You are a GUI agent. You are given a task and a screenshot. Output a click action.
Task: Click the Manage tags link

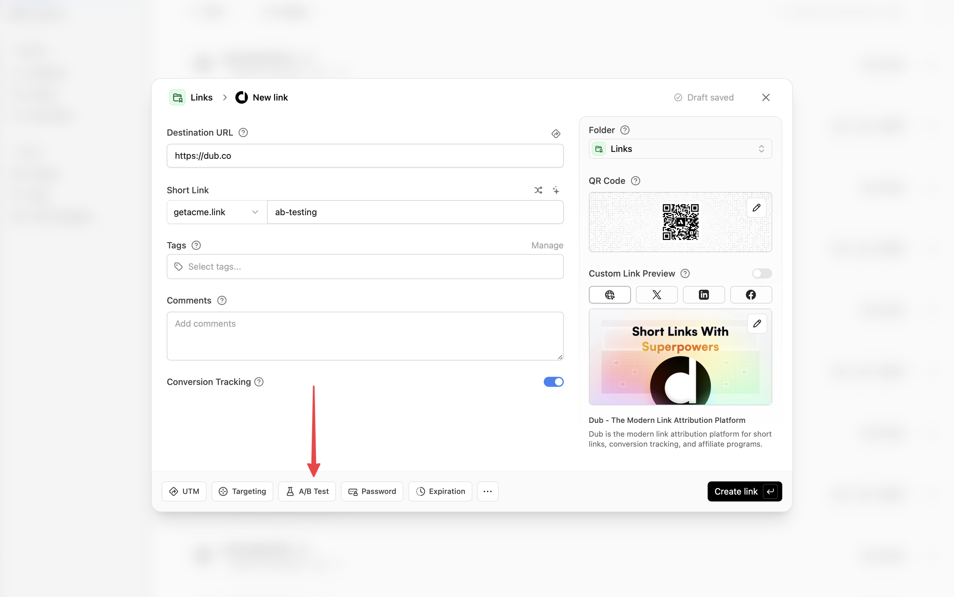[x=547, y=246]
